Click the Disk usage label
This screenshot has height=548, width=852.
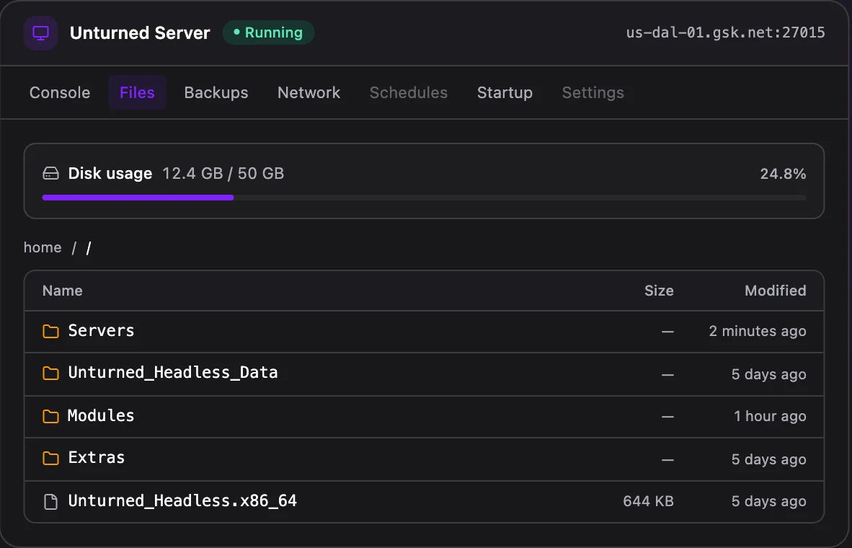pos(110,174)
